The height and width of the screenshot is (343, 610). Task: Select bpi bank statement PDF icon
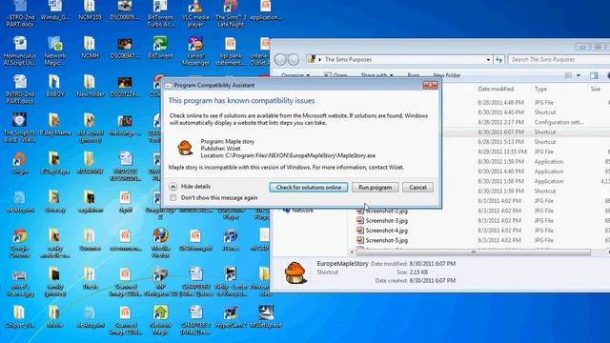click(x=231, y=50)
